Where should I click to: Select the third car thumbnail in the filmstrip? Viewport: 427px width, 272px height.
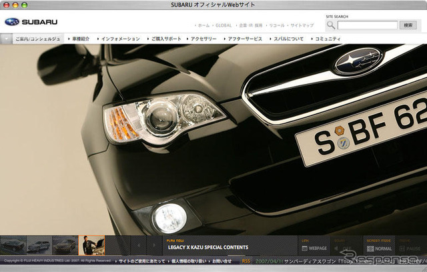point(65,245)
